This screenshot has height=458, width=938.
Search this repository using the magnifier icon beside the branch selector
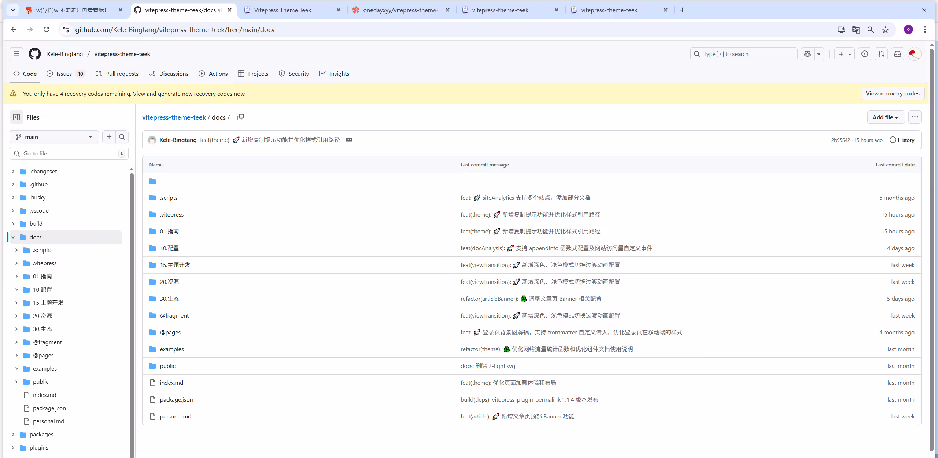122,137
